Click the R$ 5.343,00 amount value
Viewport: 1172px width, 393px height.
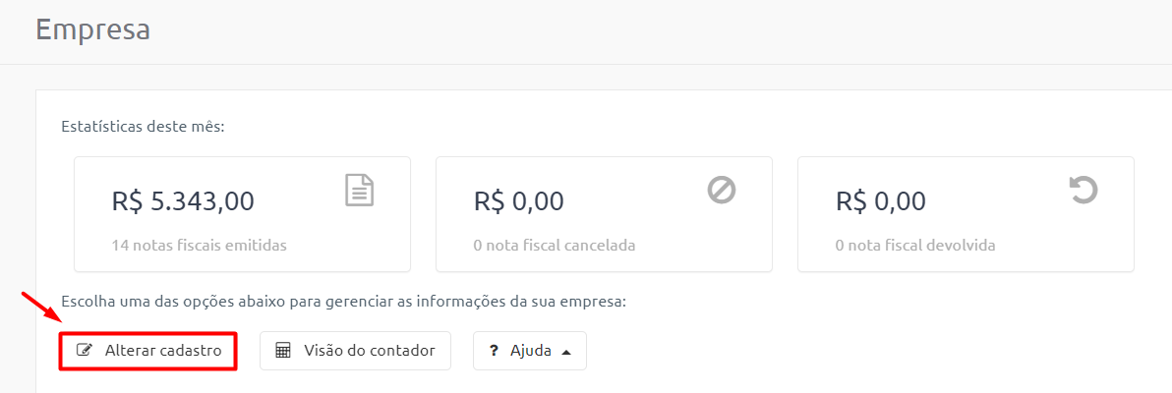[183, 201]
